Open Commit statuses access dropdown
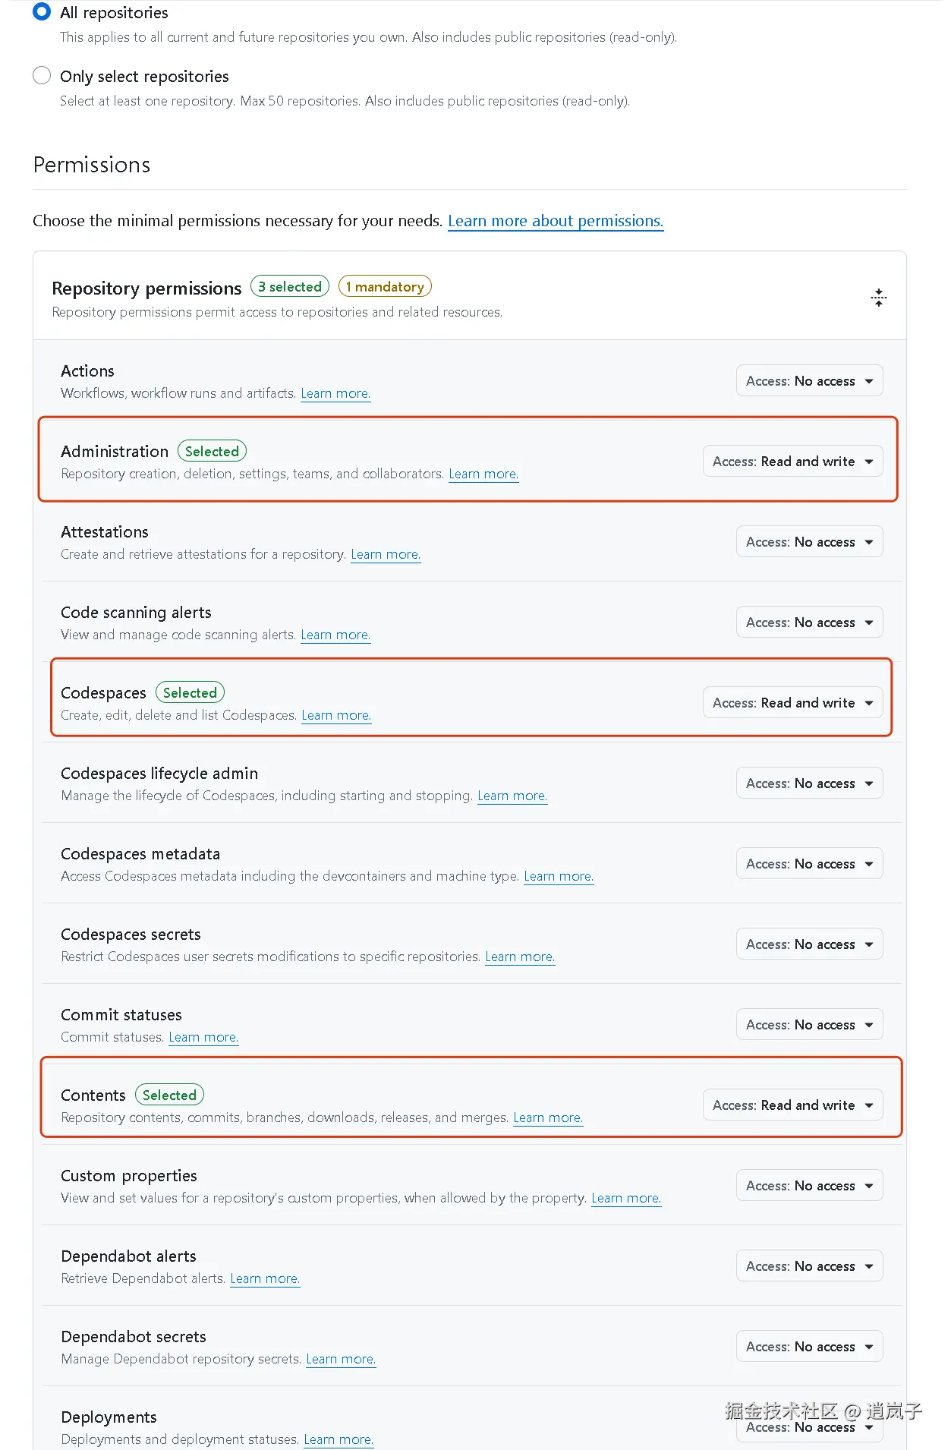The height and width of the screenshot is (1450, 951). [x=809, y=1025]
